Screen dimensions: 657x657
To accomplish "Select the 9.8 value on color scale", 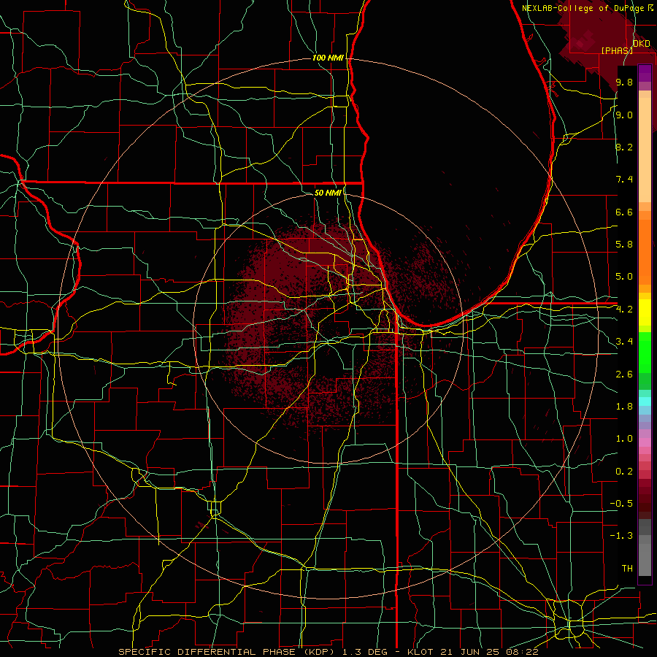I will pos(624,82).
